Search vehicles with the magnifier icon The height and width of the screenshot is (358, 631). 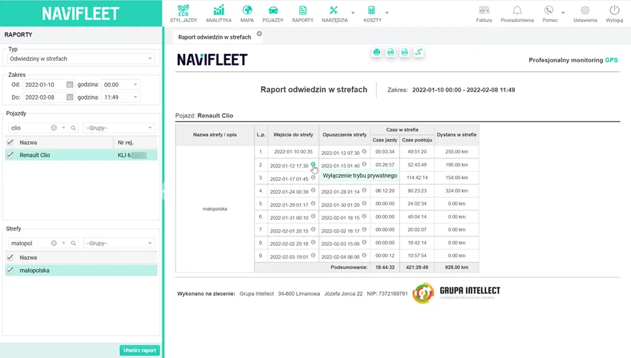pyautogui.click(x=73, y=128)
